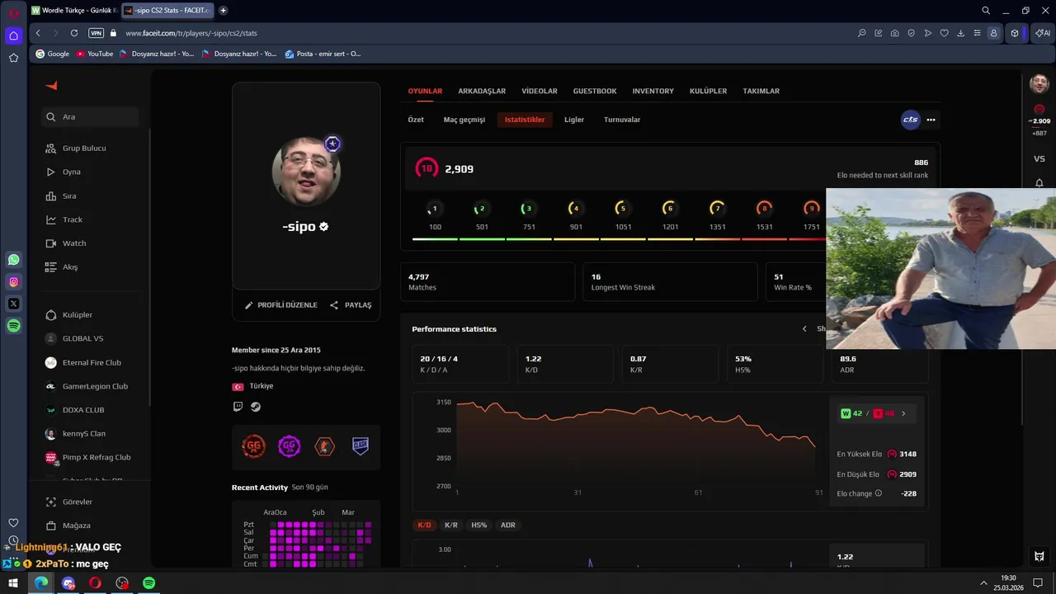Select the Maç geçmişi sub-tab
Screen dimensions: 1056x594
tap(464, 120)
